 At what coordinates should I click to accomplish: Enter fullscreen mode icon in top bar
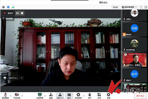coord(141,7)
